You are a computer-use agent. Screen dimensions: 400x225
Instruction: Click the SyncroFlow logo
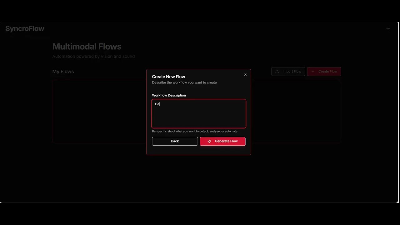tap(25, 28)
